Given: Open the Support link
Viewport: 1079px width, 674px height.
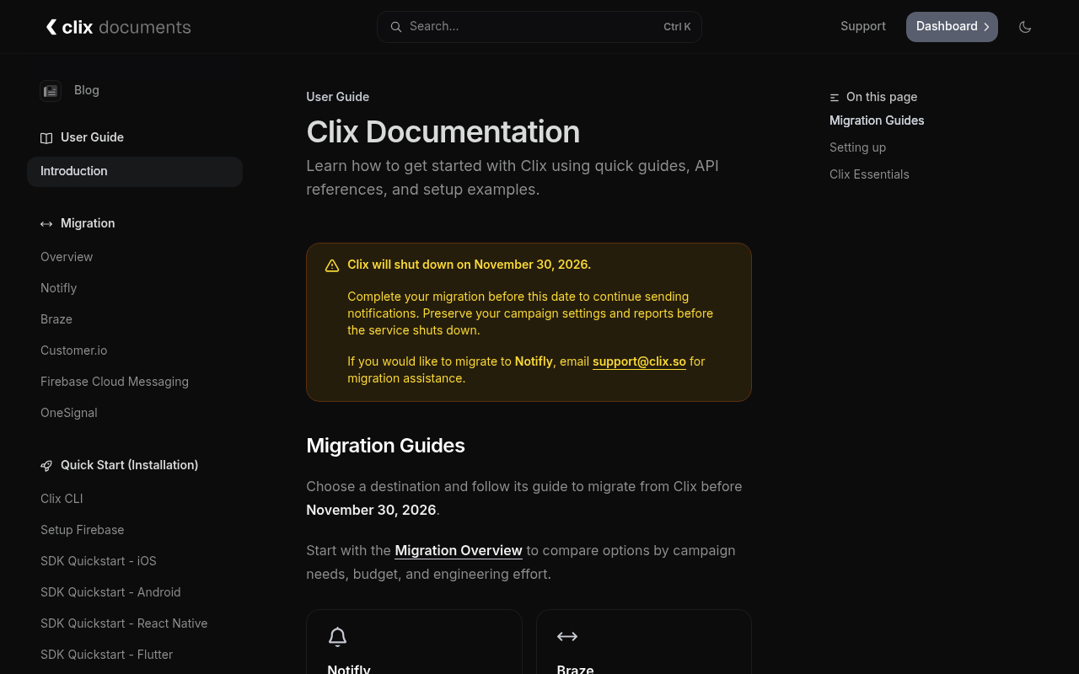Looking at the screenshot, I should point(863,26).
